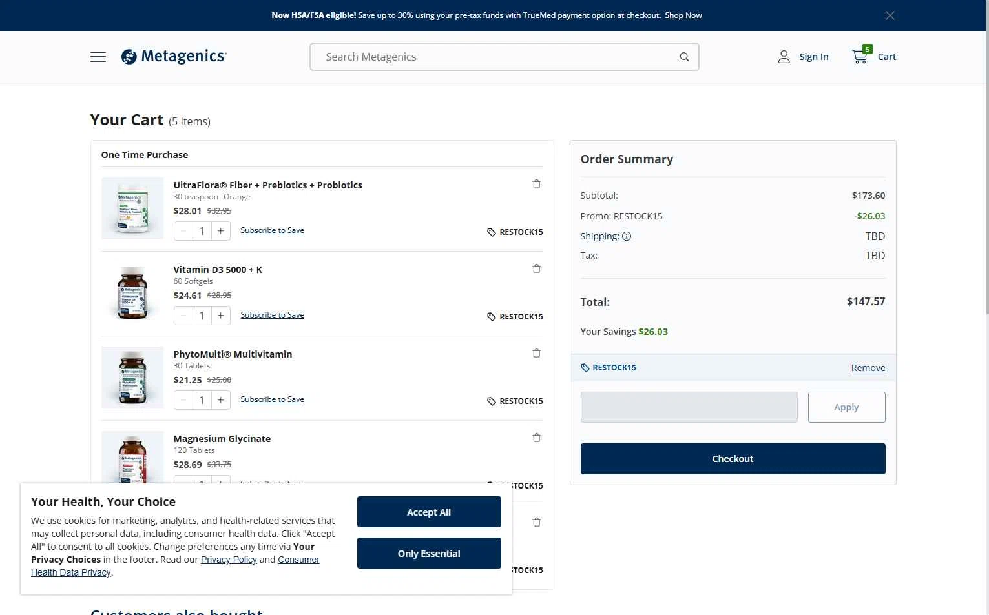This screenshot has height=615, width=989.
Task: Remove Vitamin D3 5000 + K via trash icon
Action: (x=536, y=268)
